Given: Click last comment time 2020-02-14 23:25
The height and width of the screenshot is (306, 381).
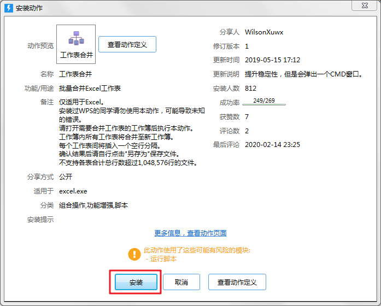Looking at the screenshot, I should pyautogui.click(x=272, y=145).
